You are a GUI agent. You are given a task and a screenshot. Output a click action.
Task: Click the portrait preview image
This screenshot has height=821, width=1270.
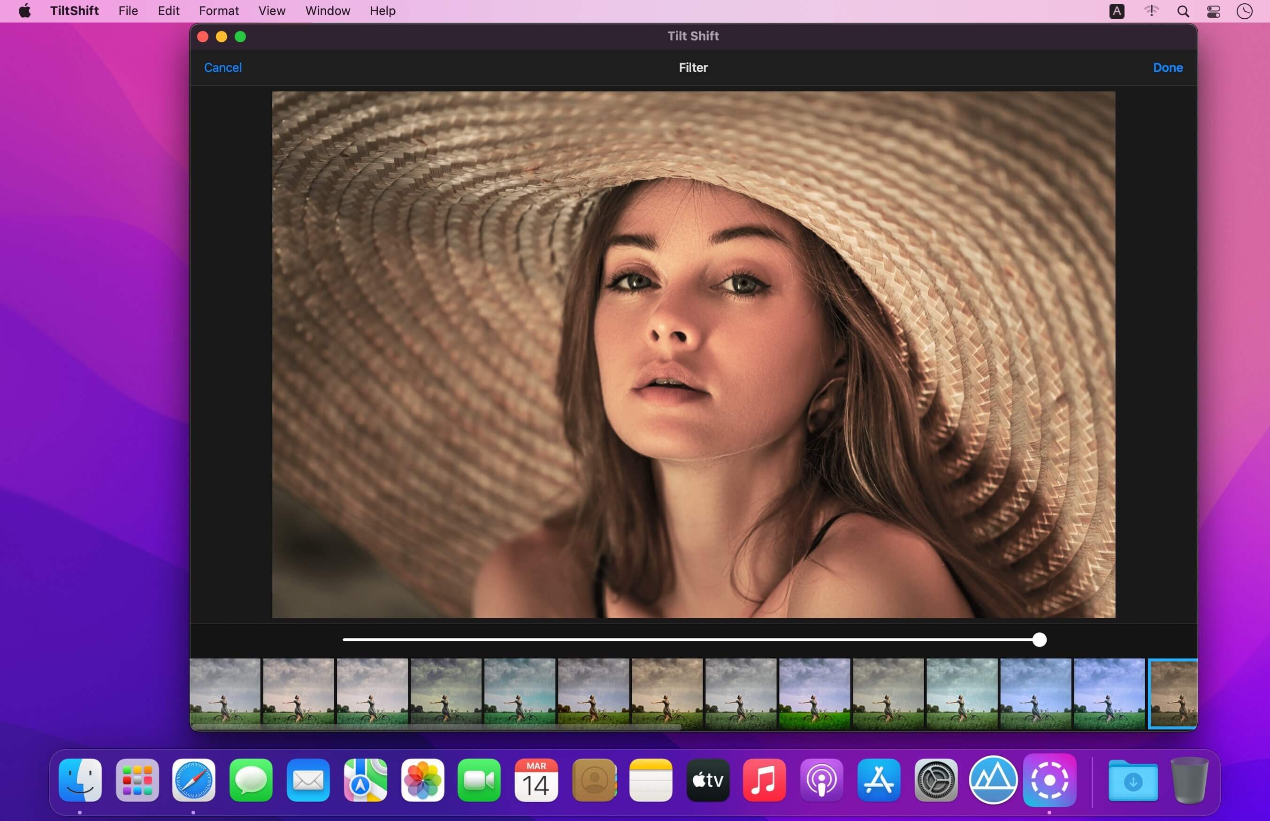tap(693, 355)
